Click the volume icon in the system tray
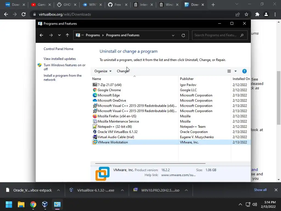Viewport: 281px width, 211px height. 254,204
